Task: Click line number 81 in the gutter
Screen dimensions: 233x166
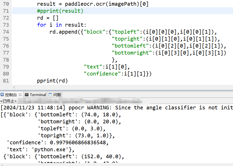Action: tap(6, 81)
